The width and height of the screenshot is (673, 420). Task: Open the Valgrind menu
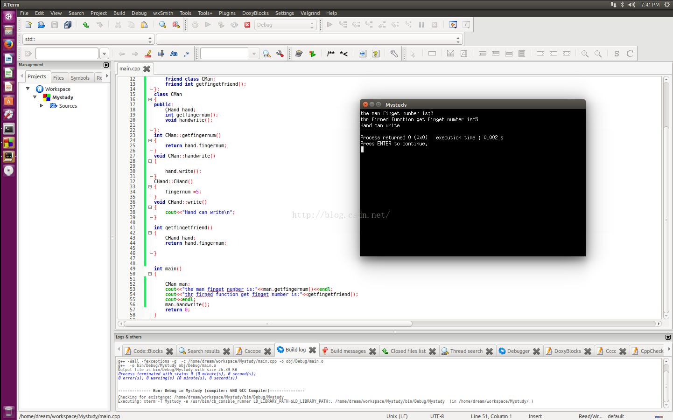tap(310, 13)
